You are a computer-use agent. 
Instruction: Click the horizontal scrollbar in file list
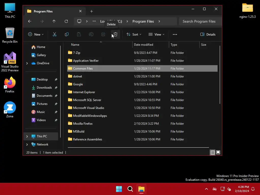(138, 147)
